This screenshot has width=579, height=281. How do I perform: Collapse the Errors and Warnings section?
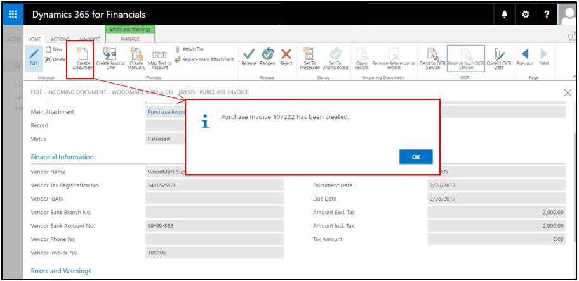coord(61,271)
